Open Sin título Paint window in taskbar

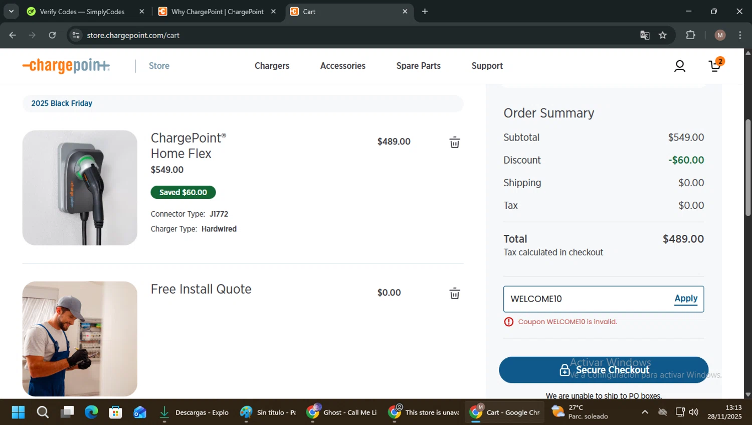point(268,412)
